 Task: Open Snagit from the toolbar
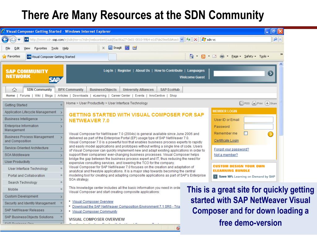(x=115, y=48)
